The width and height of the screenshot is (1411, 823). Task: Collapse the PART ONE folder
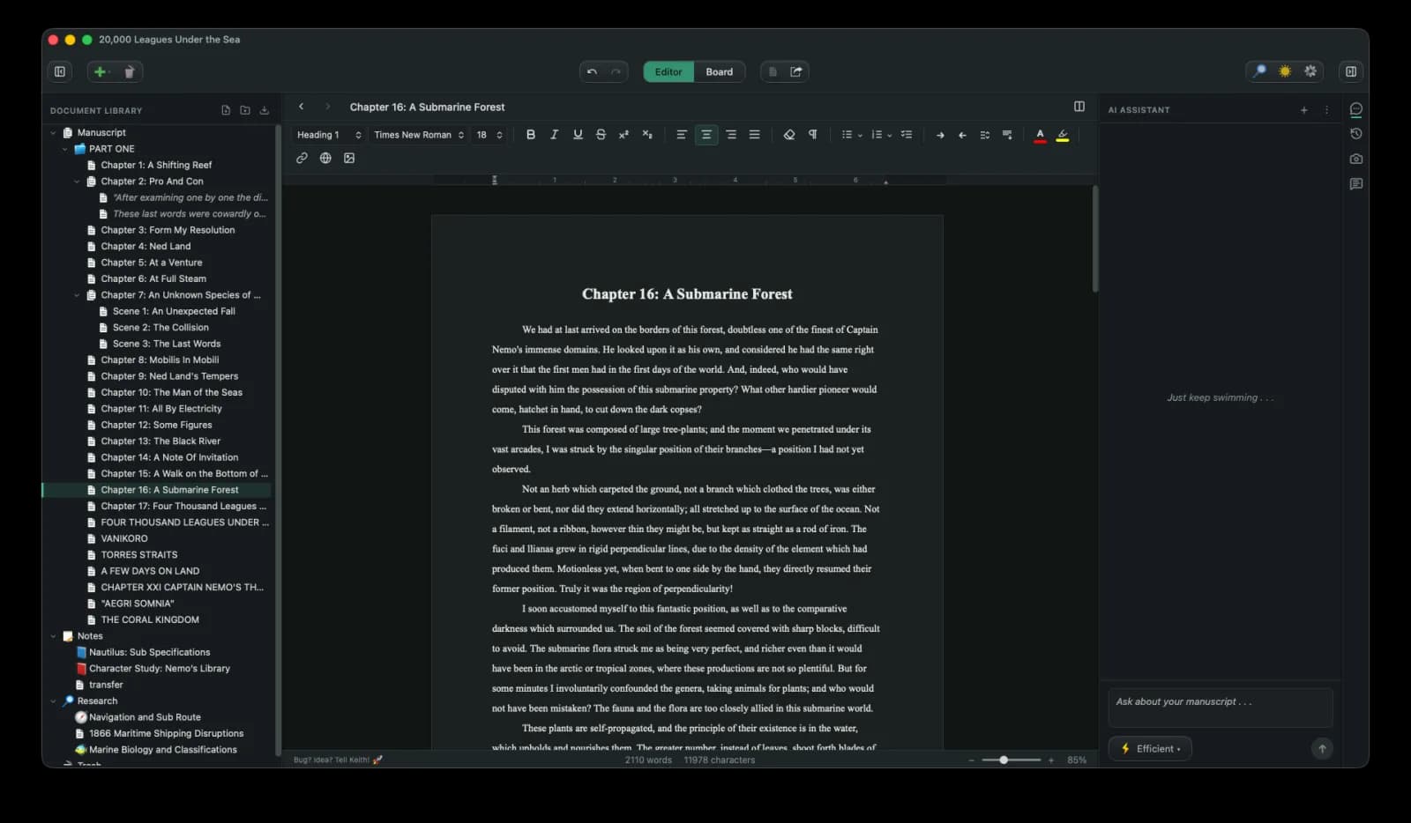pyautogui.click(x=65, y=149)
